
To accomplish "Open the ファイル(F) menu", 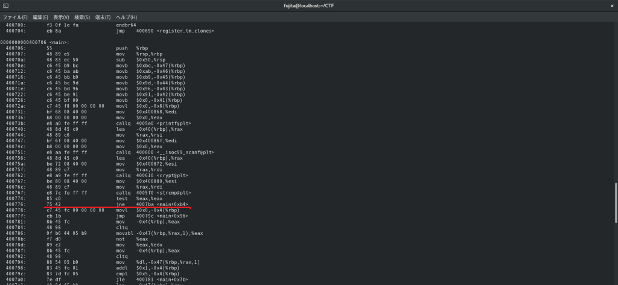I will click(x=15, y=17).
